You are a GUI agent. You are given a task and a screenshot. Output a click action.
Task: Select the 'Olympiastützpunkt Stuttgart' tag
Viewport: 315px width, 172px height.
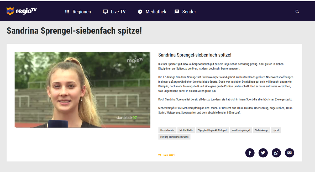[x=212, y=130]
